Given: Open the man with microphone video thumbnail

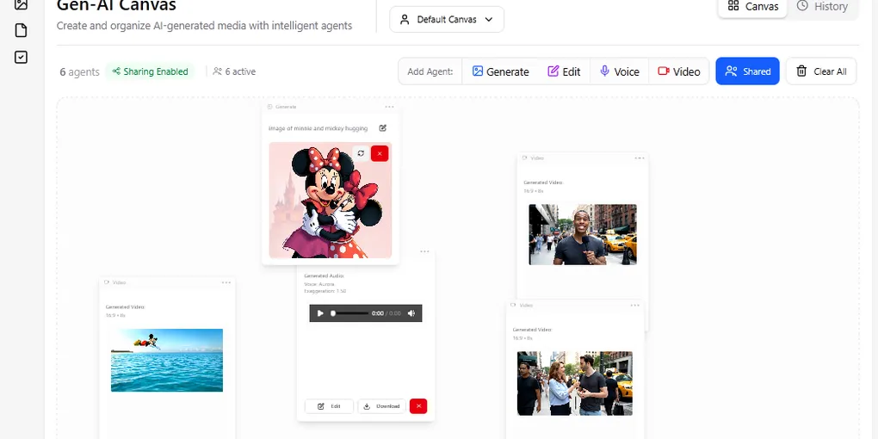Looking at the screenshot, I should coord(583,235).
